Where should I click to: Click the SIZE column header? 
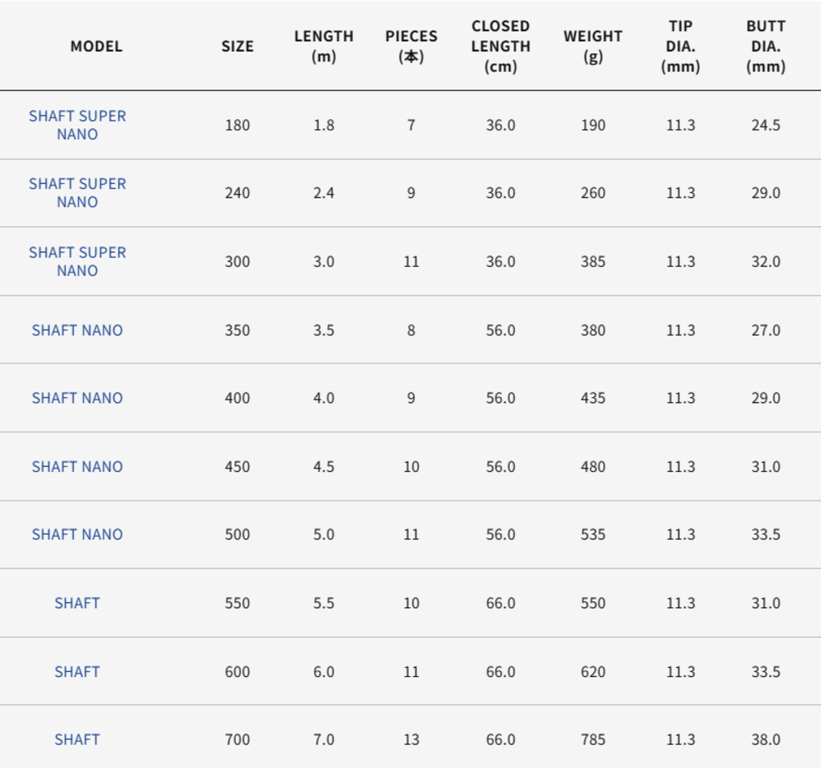coord(237,46)
